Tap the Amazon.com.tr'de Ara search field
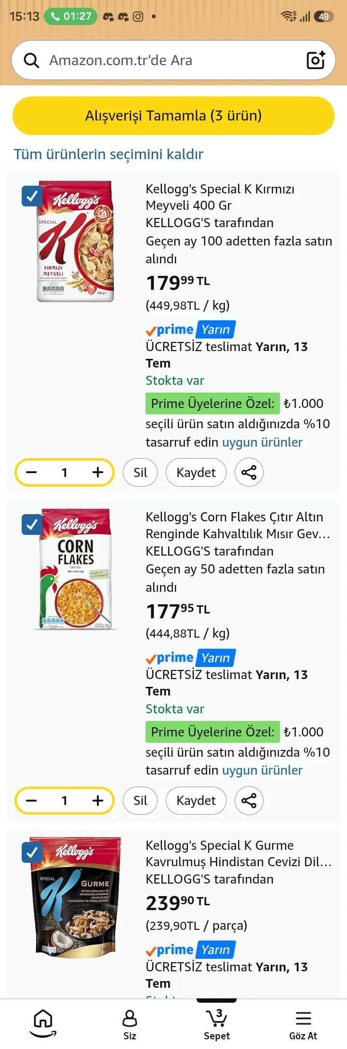Image resolution: width=347 pixels, height=1049 pixels. tap(173, 60)
